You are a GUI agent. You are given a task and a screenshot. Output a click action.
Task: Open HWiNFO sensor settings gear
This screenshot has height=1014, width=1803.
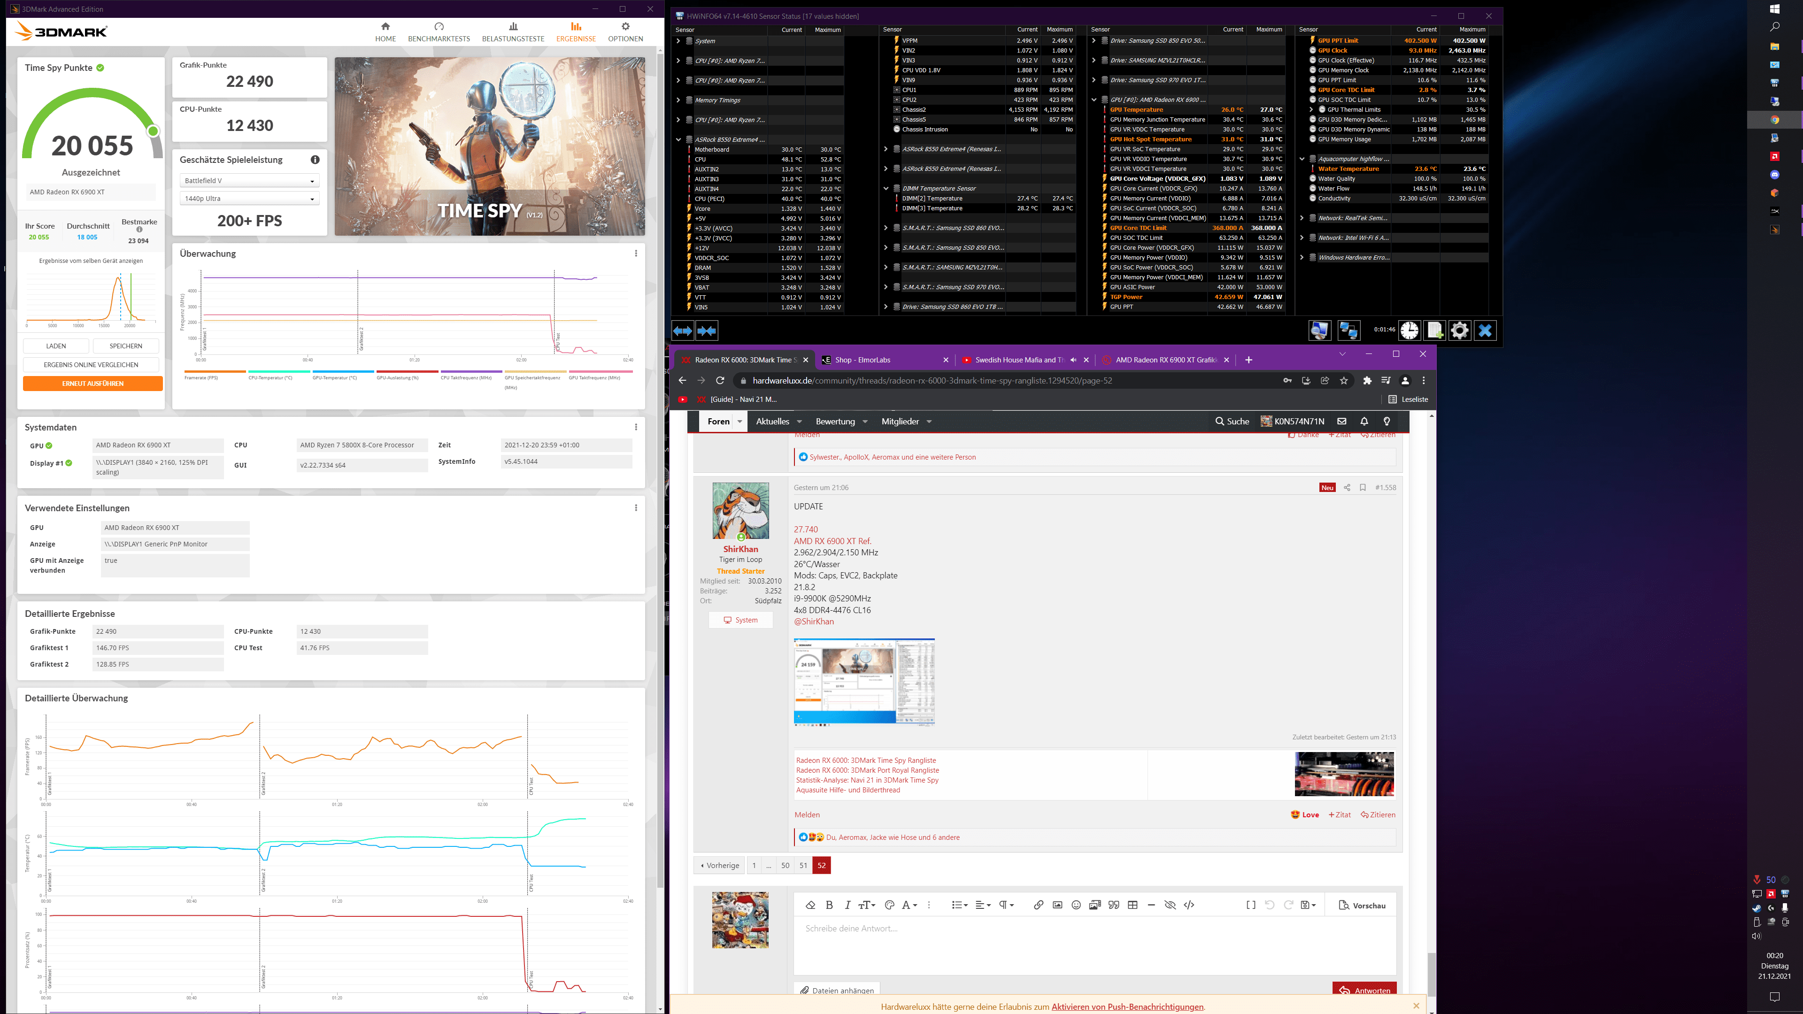tap(1459, 330)
